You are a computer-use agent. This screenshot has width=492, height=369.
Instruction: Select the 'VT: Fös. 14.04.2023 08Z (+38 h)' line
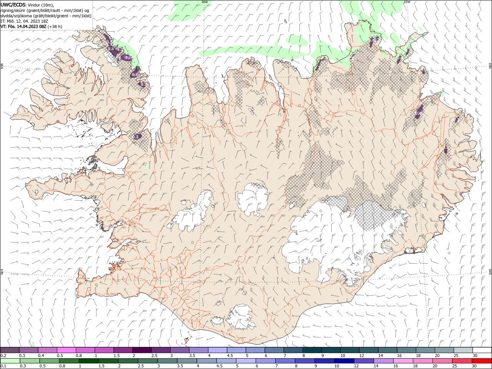click(x=31, y=27)
